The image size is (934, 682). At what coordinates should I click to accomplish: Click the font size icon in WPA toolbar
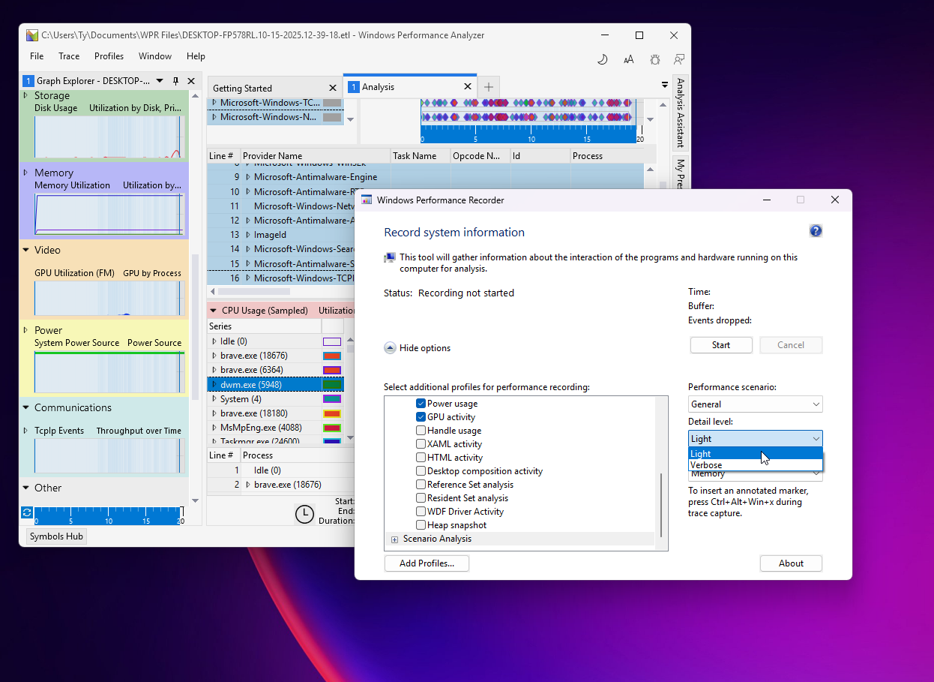click(628, 59)
